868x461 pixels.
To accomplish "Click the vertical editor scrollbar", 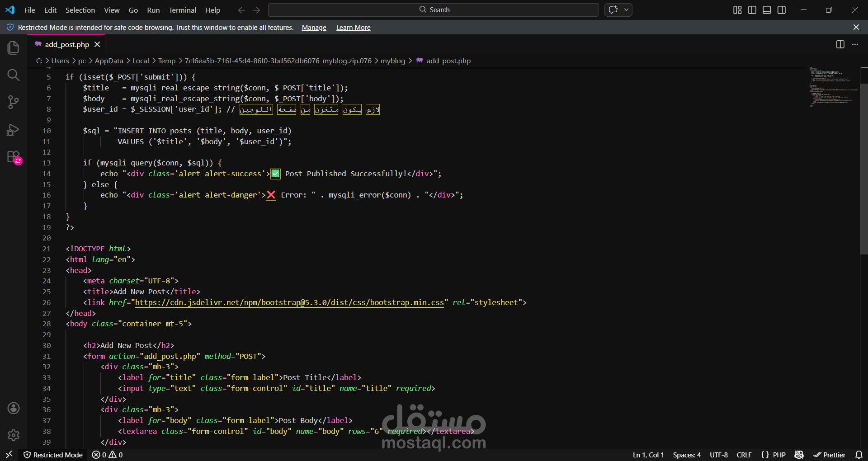I will click(864, 169).
